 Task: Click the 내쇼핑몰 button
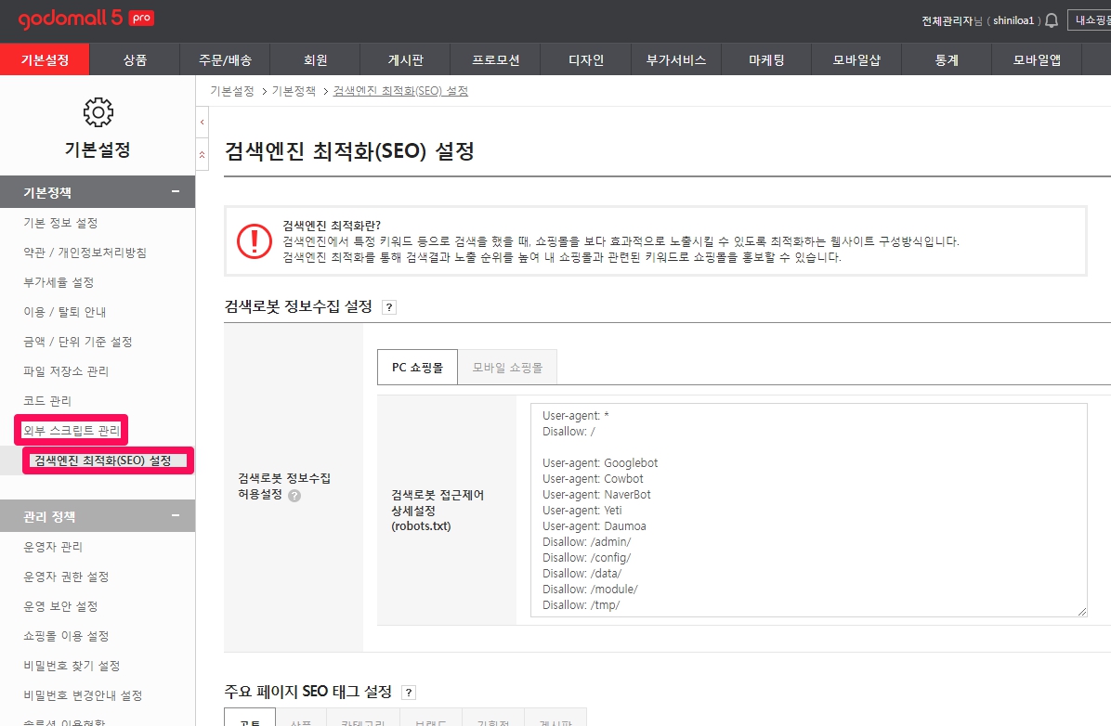pos(1091,20)
